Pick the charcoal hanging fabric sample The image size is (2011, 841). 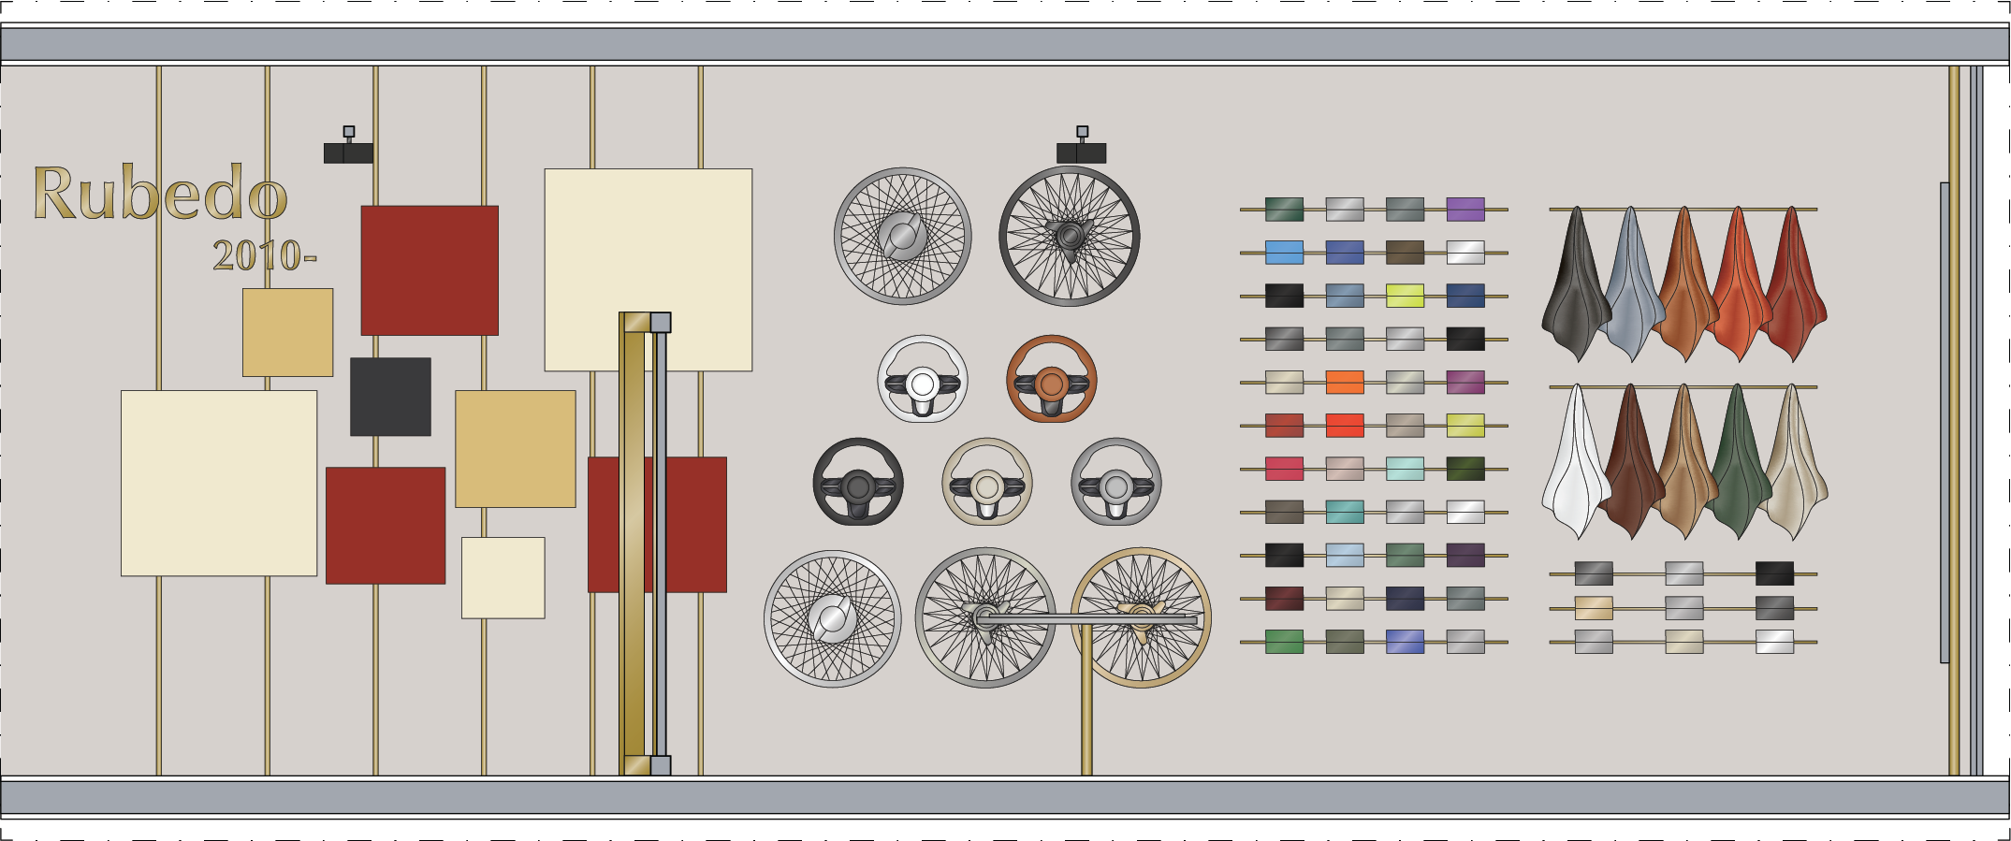click(x=1577, y=284)
